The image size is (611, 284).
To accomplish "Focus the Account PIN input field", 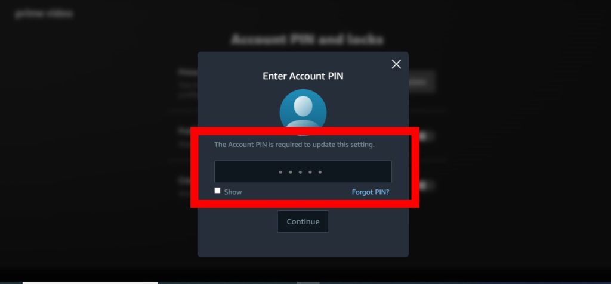I will (x=303, y=171).
